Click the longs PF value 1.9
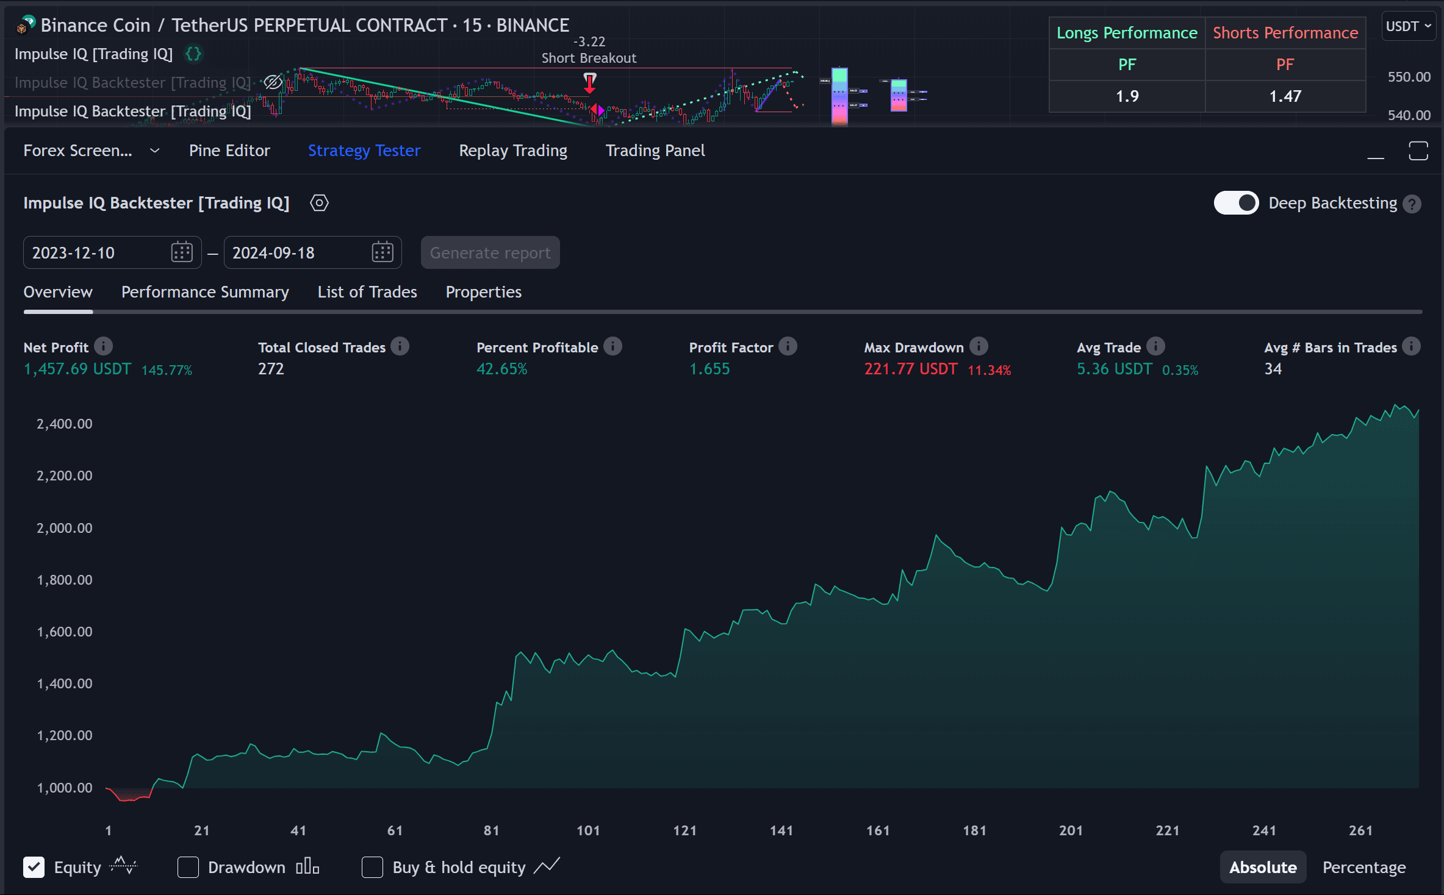 (x=1127, y=96)
